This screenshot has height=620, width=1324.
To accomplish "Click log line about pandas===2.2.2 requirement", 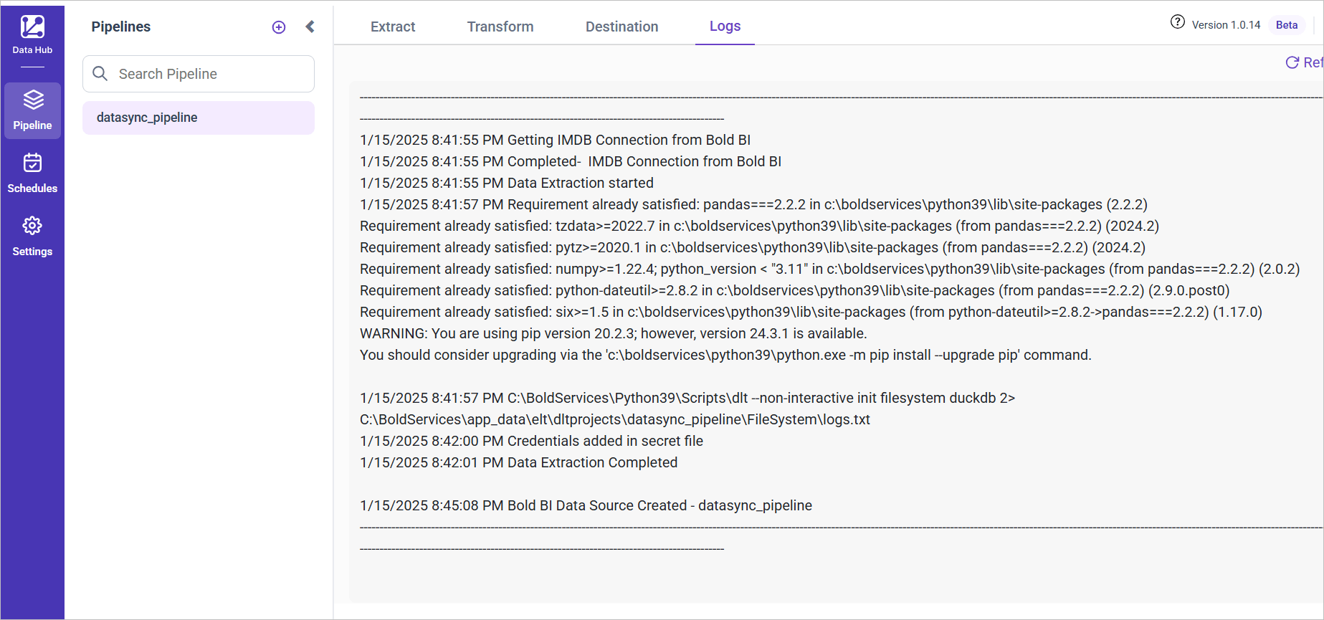I will coord(753,204).
